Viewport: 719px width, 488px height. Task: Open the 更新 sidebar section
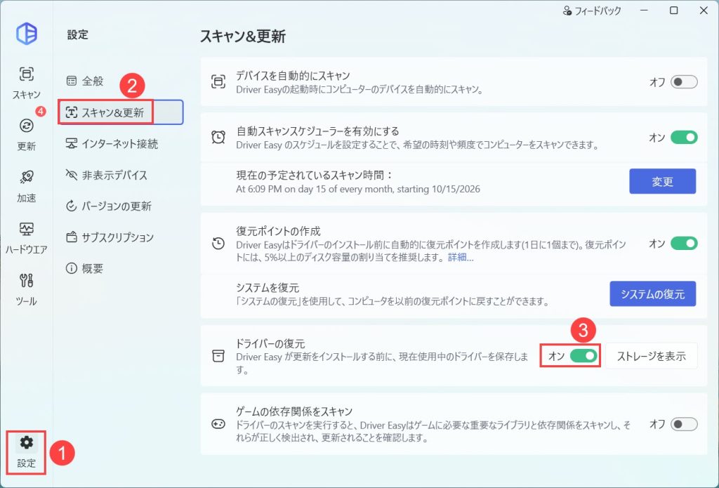pos(26,134)
